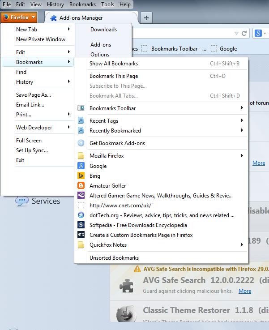Screen dimensions: 269x330
Task: Choose Full Screen
Action: coord(38,141)
